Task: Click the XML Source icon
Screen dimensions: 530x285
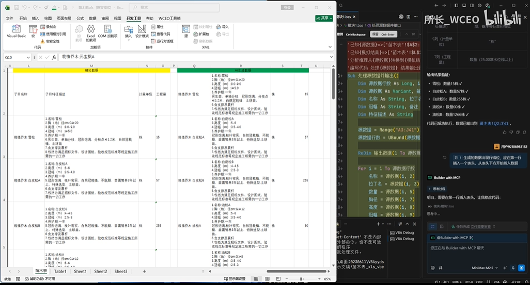Action: tap(186, 31)
